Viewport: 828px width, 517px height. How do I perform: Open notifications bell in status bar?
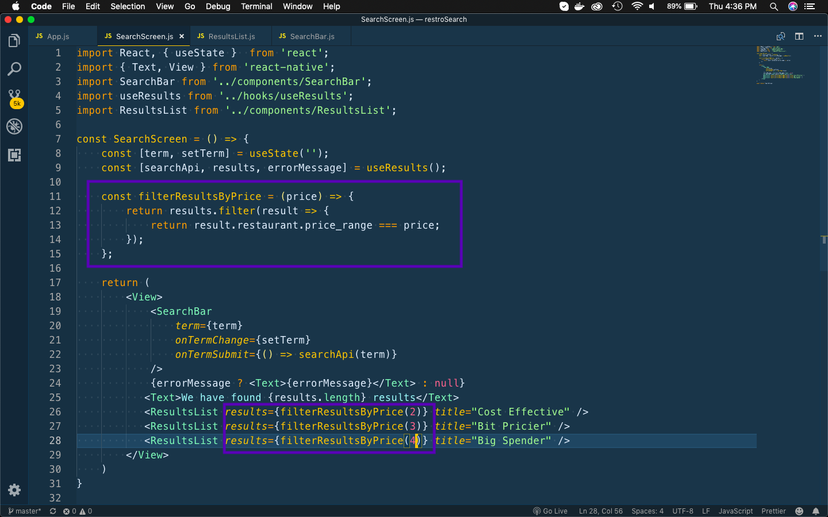click(816, 511)
